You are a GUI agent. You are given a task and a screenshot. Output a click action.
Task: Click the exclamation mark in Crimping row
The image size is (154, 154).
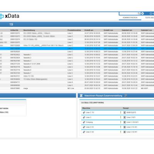pos(121,122)
